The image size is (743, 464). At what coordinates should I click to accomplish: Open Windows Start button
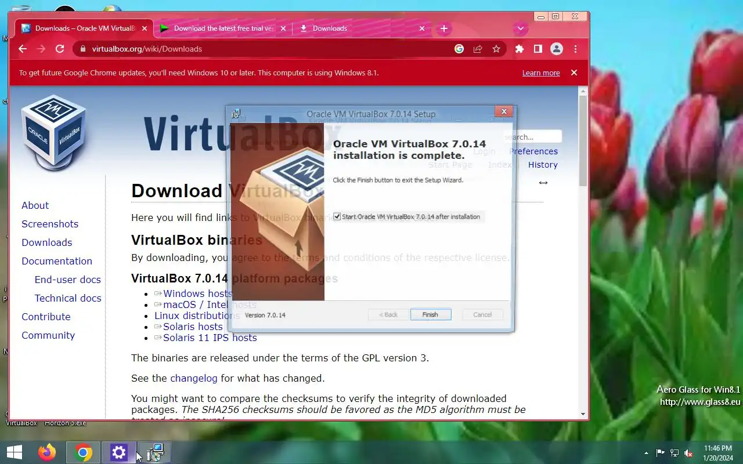(x=14, y=452)
